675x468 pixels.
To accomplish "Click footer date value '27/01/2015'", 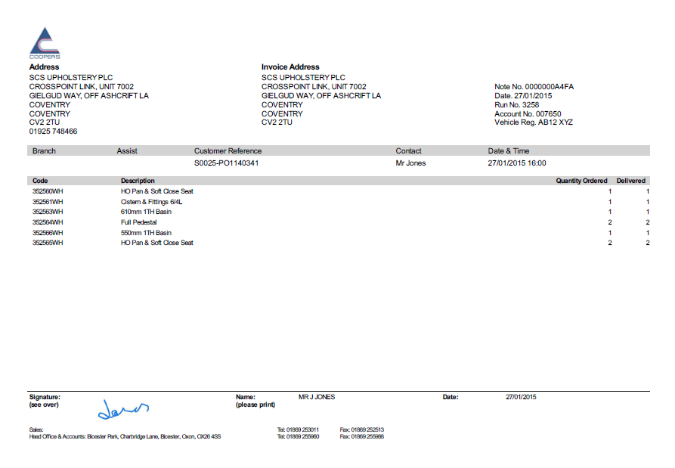I will 521,397.
